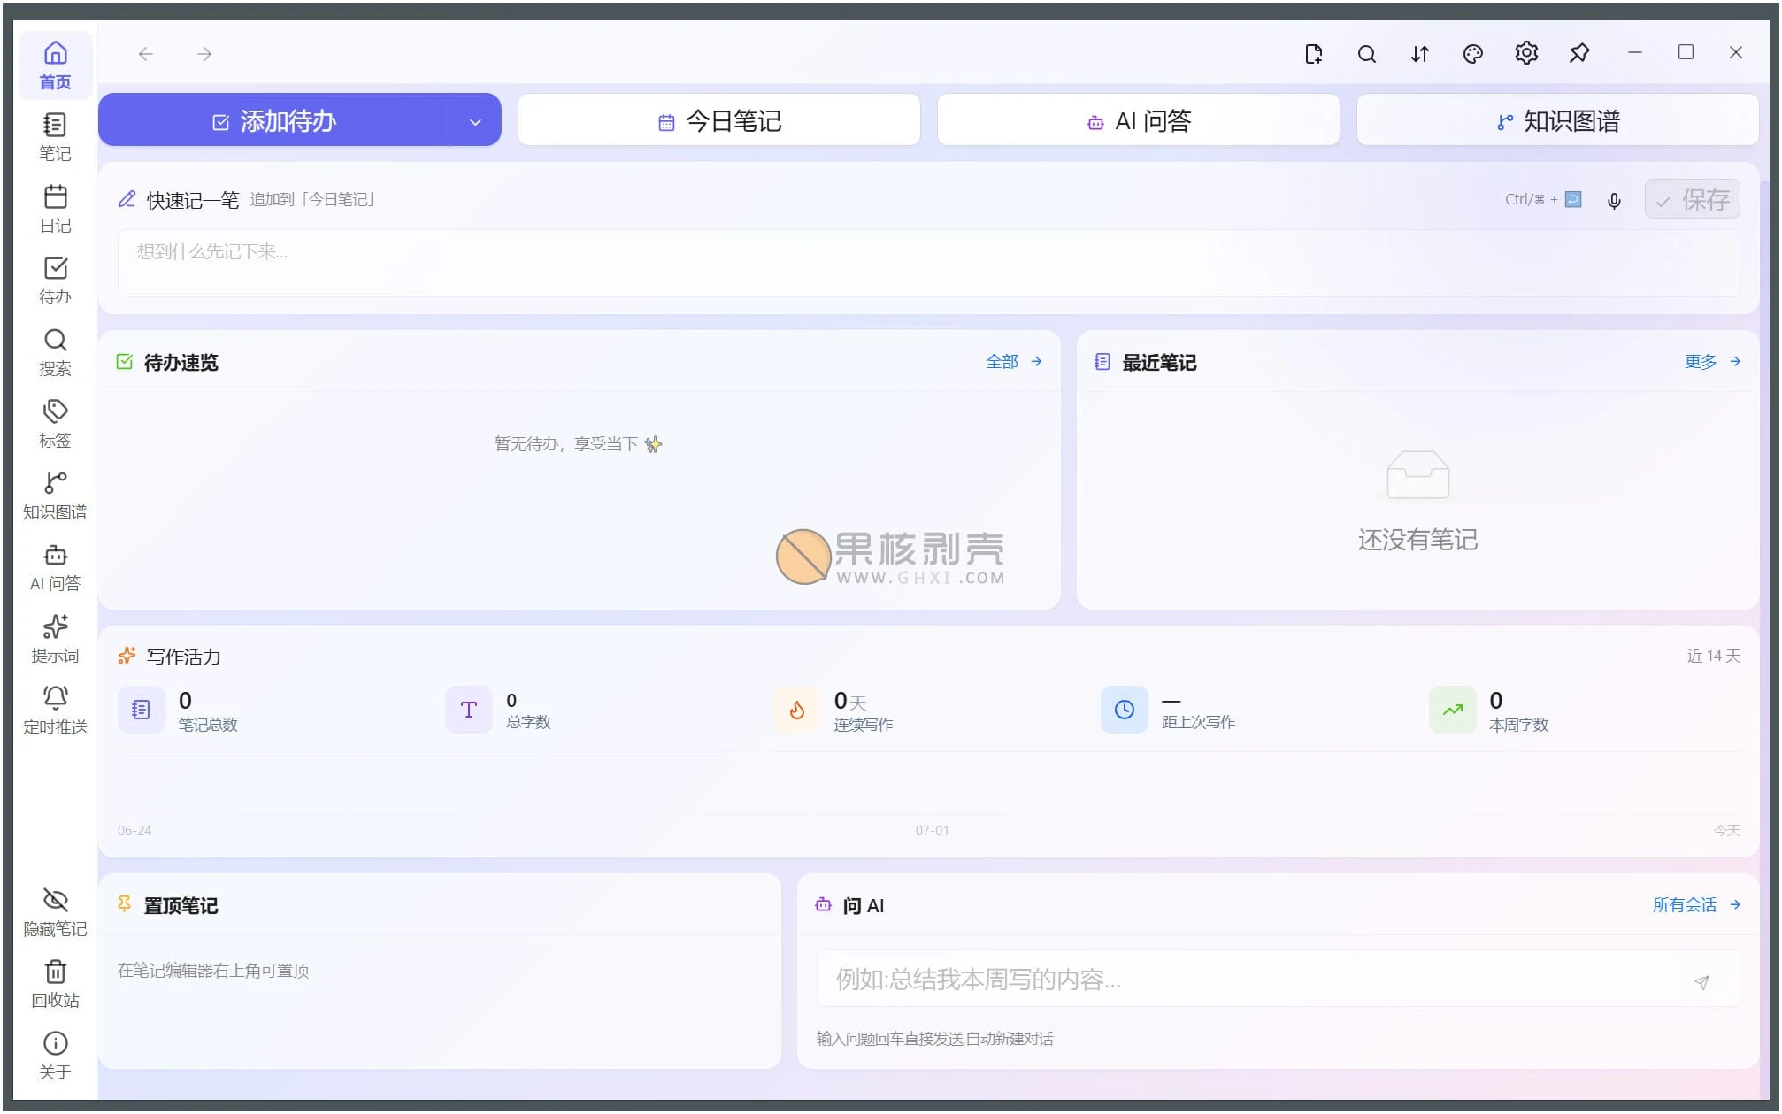The image size is (1782, 1114).
Task: Click the 追加到「今日笔记」 label
Action: pos(312,200)
